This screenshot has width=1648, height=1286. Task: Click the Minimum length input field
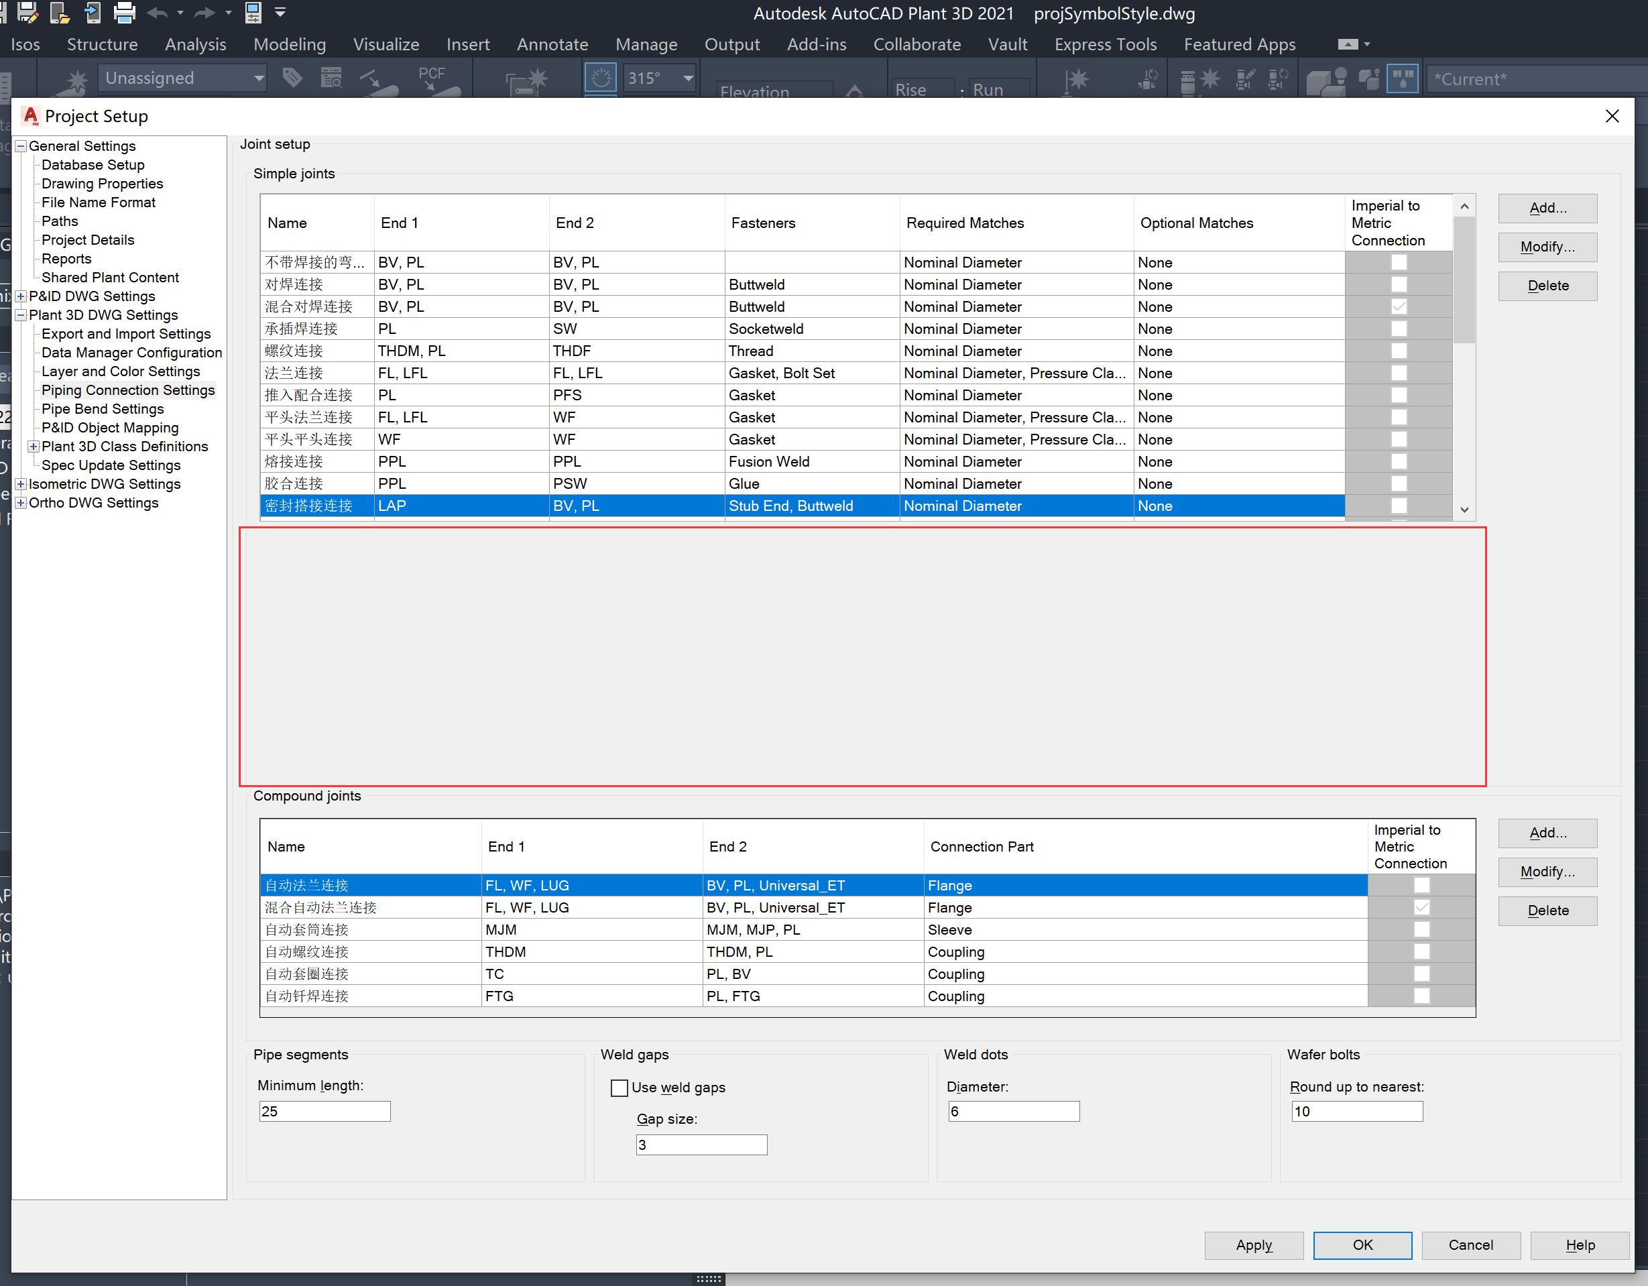pos(324,1111)
